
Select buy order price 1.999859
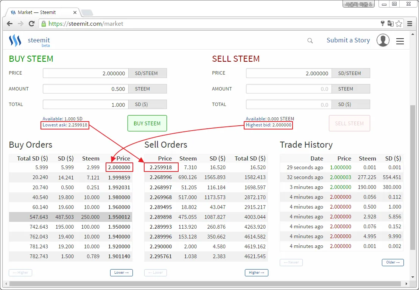click(119, 178)
